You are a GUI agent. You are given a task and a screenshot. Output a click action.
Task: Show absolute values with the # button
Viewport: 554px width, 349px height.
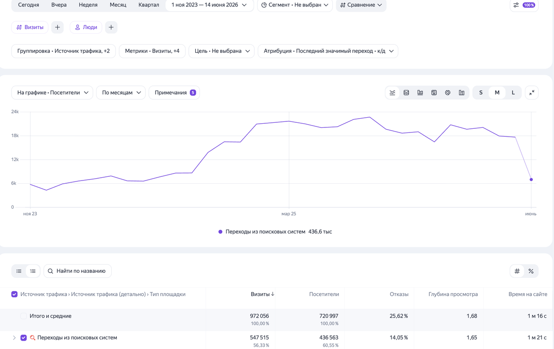tap(517, 271)
